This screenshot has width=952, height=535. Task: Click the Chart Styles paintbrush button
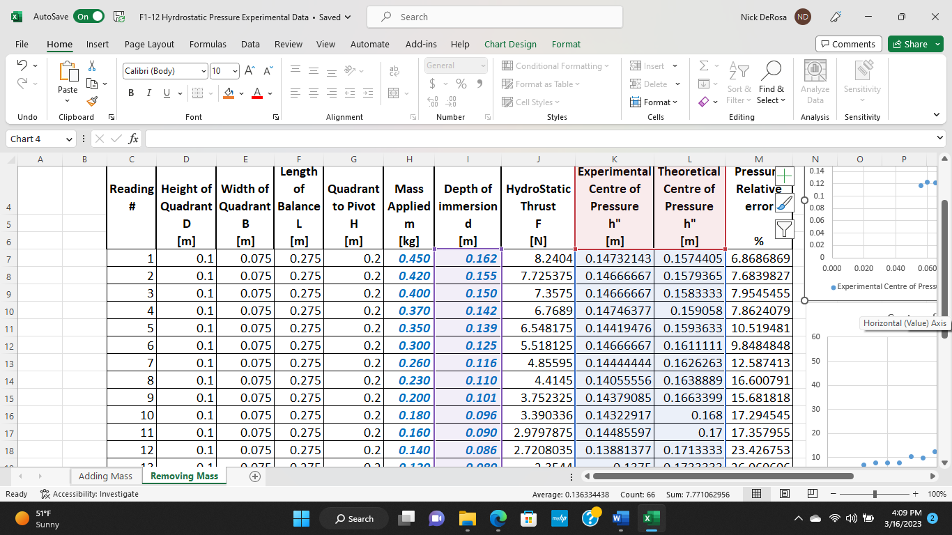(785, 203)
